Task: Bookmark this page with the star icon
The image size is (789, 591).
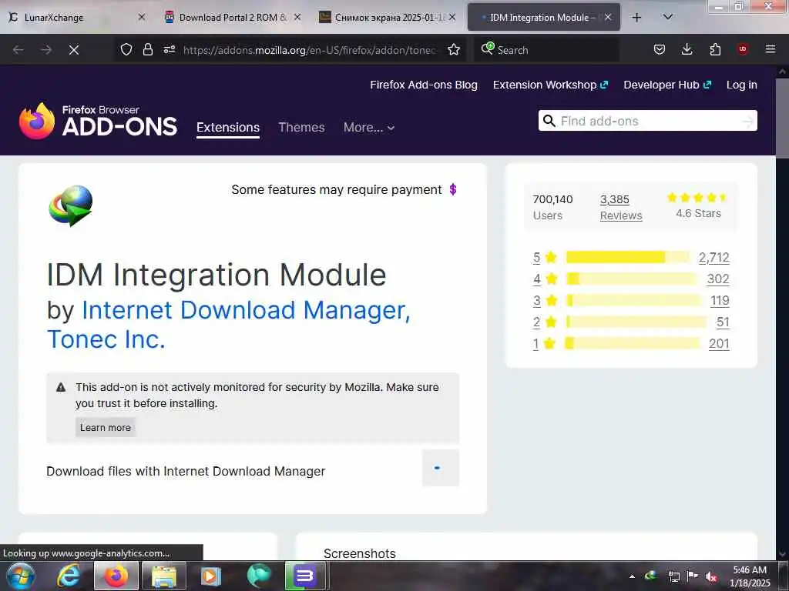Action: pyautogui.click(x=454, y=49)
